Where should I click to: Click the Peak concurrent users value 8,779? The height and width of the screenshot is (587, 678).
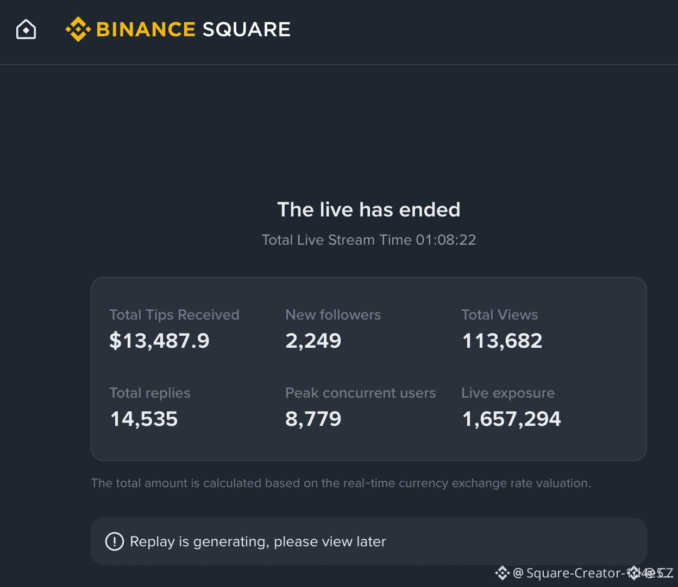[x=313, y=419]
